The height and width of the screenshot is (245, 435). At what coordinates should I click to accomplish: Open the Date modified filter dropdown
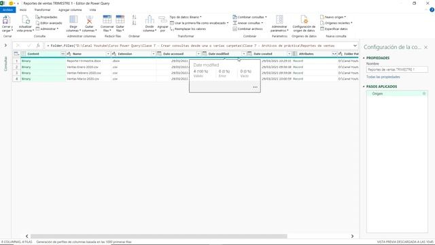pyautogui.click(x=244, y=54)
